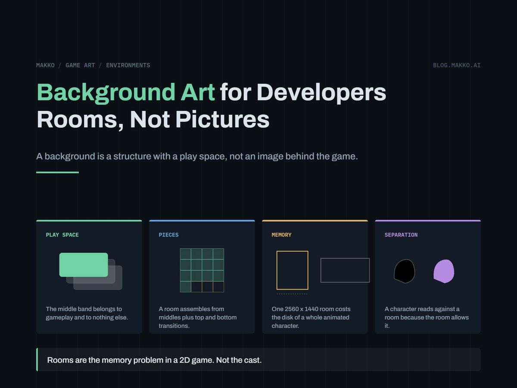This screenshot has width=517, height=388.
Task: Click the green stacked layers illustration
Action: (x=90, y=271)
